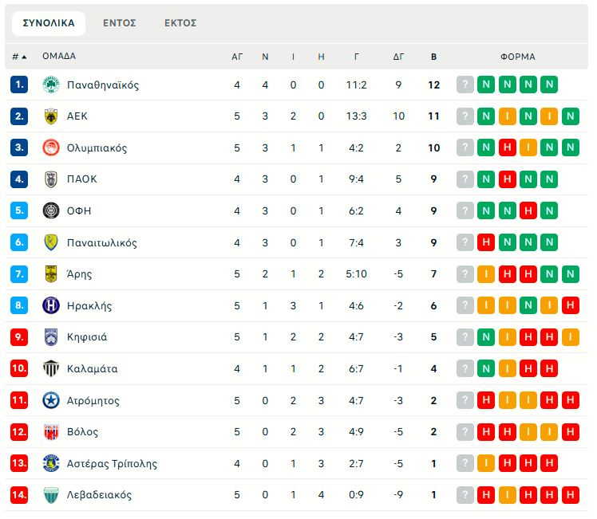This screenshot has height=519, width=597.
Task: Switch to the ΕΝΤΟΣ tab
Action: tap(120, 23)
